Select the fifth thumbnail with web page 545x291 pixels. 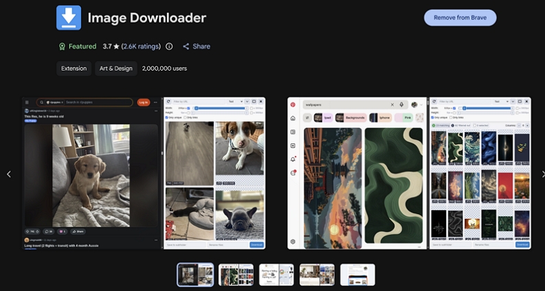(357, 275)
